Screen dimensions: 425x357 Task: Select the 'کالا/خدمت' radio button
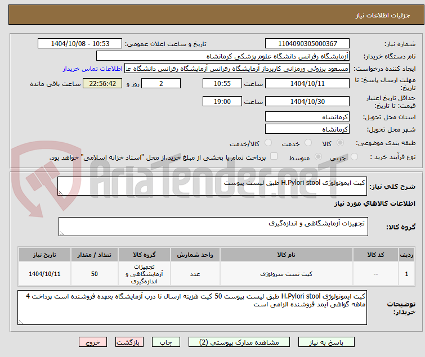pos(268,143)
